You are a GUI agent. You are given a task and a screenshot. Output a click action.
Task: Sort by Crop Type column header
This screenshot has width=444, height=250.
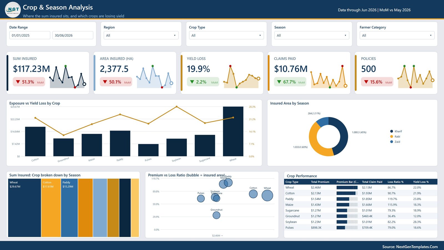click(x=292, y=182)
